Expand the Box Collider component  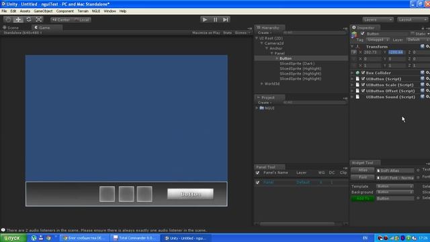pos(352,73)
